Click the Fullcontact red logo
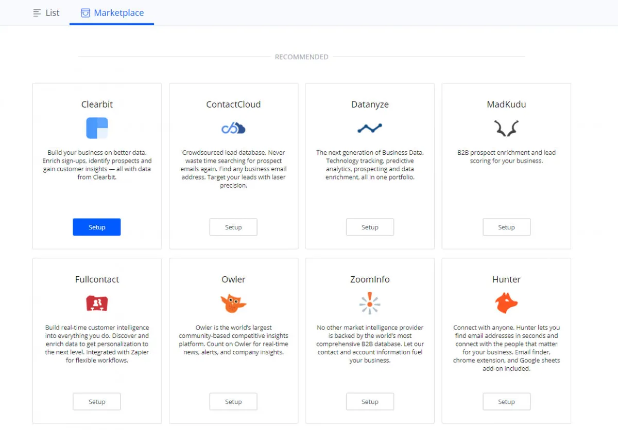This screenshot has height=430, width=618. click(x=97, y=303)
